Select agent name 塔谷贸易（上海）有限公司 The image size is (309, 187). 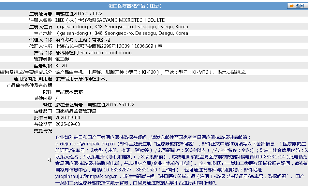click(x=83, y=40)
